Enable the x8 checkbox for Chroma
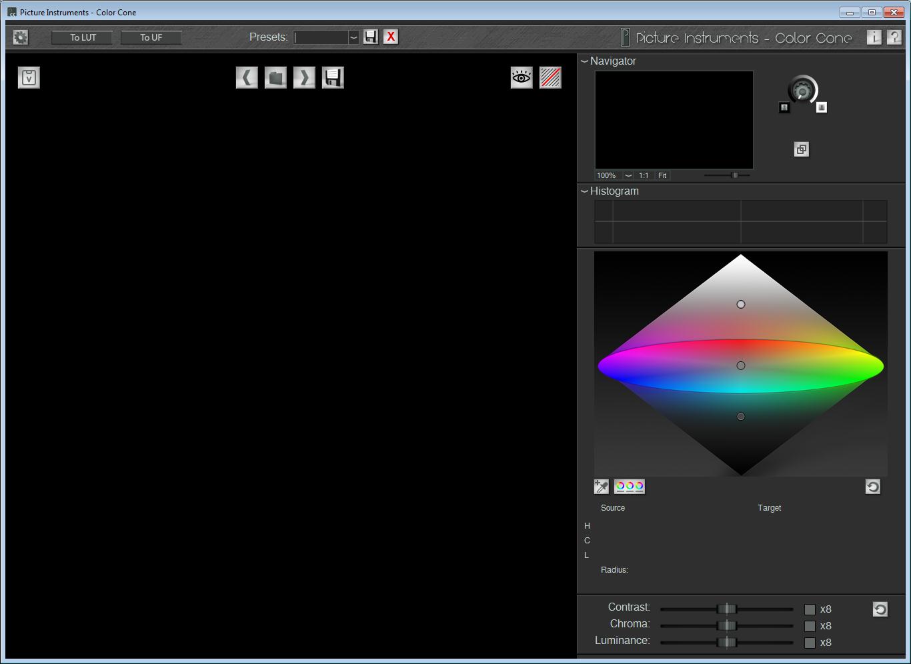Screen dimensions: 911x664 (810, 626)
